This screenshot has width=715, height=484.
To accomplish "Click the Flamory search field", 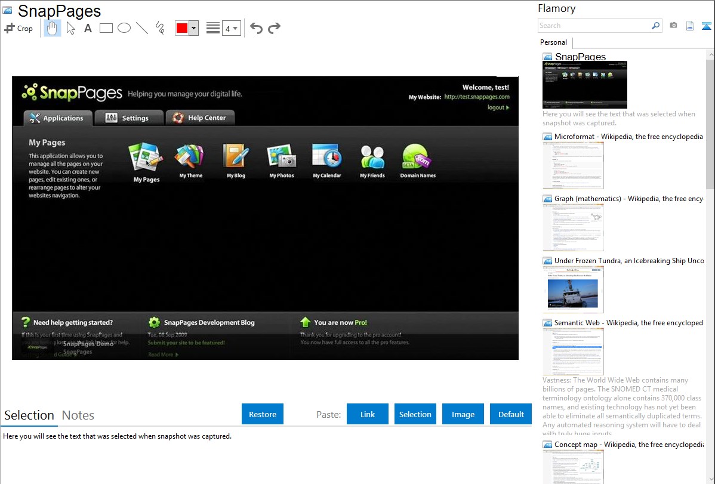I will coord(594,26).
